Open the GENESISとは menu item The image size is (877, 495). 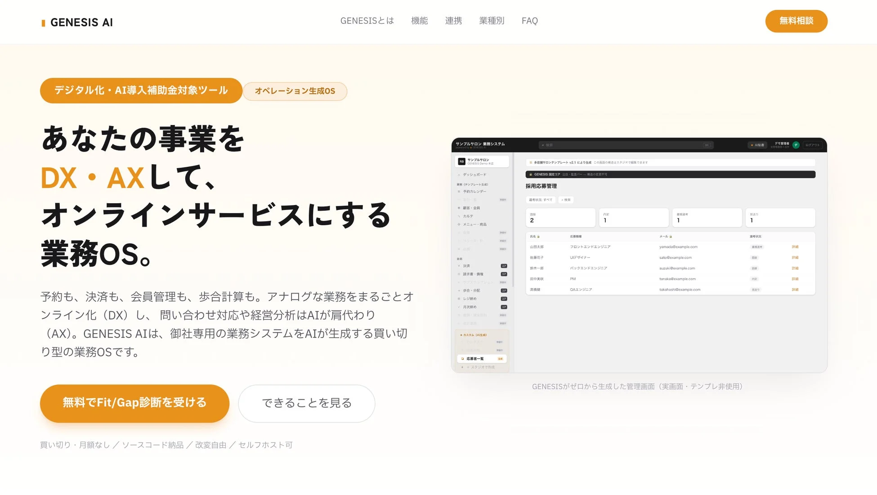(x=367, y=21)
